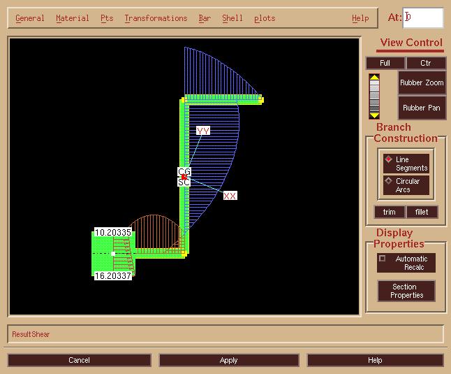Select Circular Arcs radio option
This screenshot has height=374, width=451.
389,180
